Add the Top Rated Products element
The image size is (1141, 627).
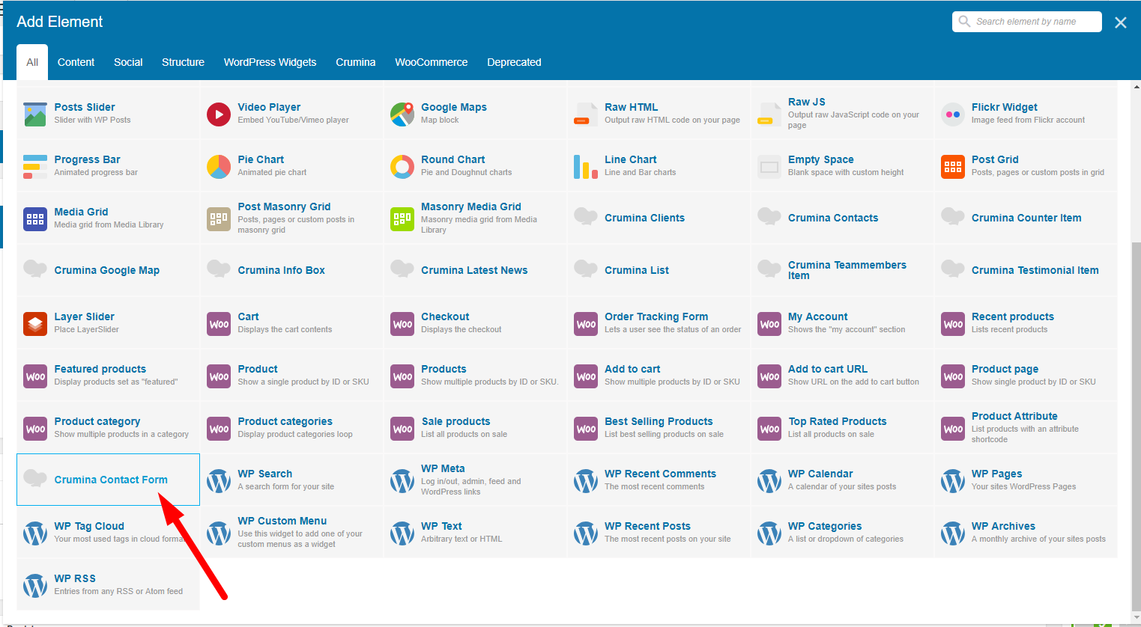pos(842,427)
